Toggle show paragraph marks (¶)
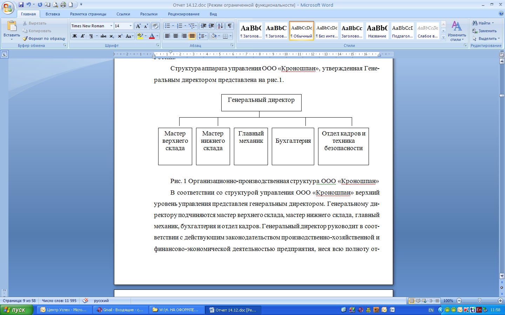The image size is (505, 315). tap(230, 26)
